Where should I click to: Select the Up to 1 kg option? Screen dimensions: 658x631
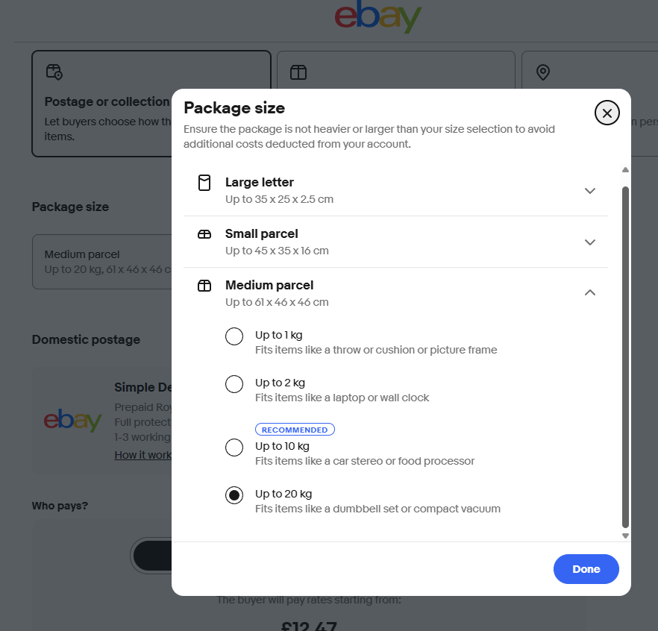(234, 336)
